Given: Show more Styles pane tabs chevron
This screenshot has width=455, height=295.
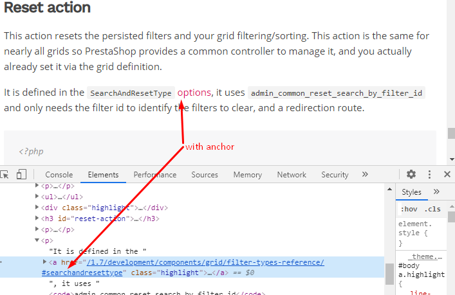Looking at the screenshot, I should click(436, 192).
